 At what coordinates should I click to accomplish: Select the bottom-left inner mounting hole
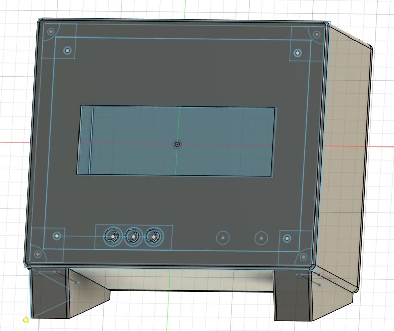[x=57, y=236]
